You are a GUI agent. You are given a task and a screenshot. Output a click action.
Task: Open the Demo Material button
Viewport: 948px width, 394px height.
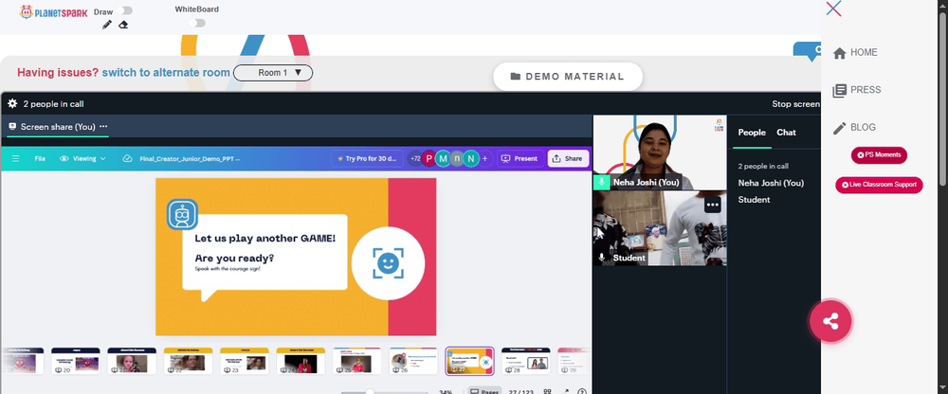point(568,77)
